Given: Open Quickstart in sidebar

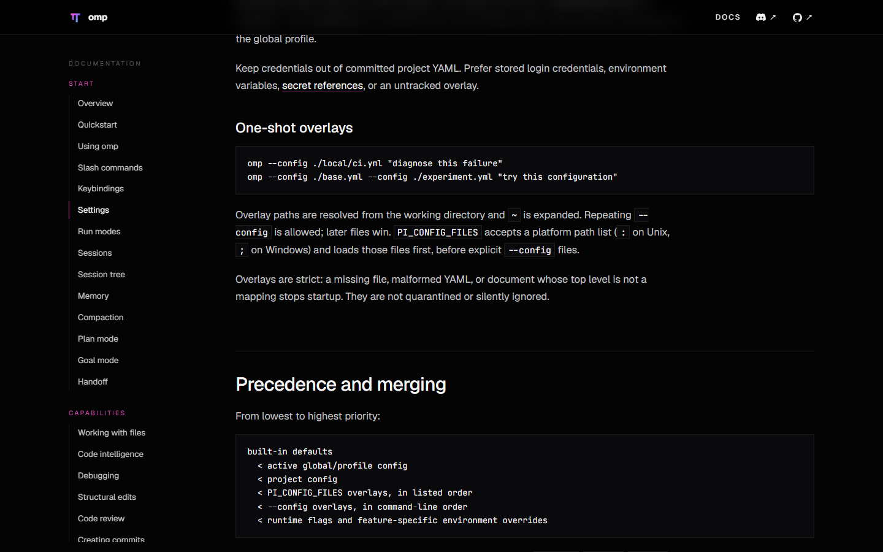Looking at the screenshot, I should coord(97,125).
